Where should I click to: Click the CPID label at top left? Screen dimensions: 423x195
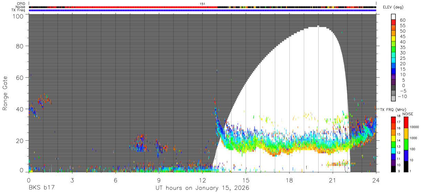[x=21, y=4]
